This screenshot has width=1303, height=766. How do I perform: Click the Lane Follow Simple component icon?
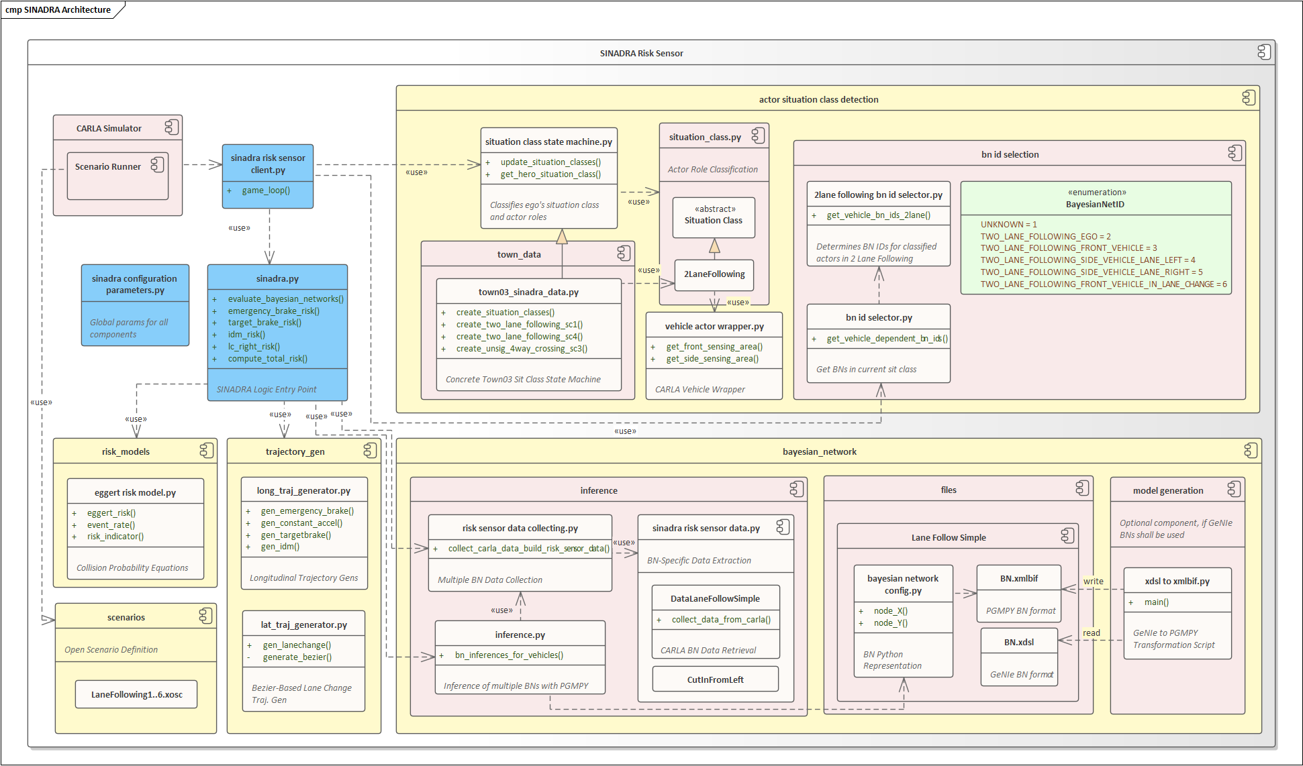pyautogui.click(x=1067, y=536)
